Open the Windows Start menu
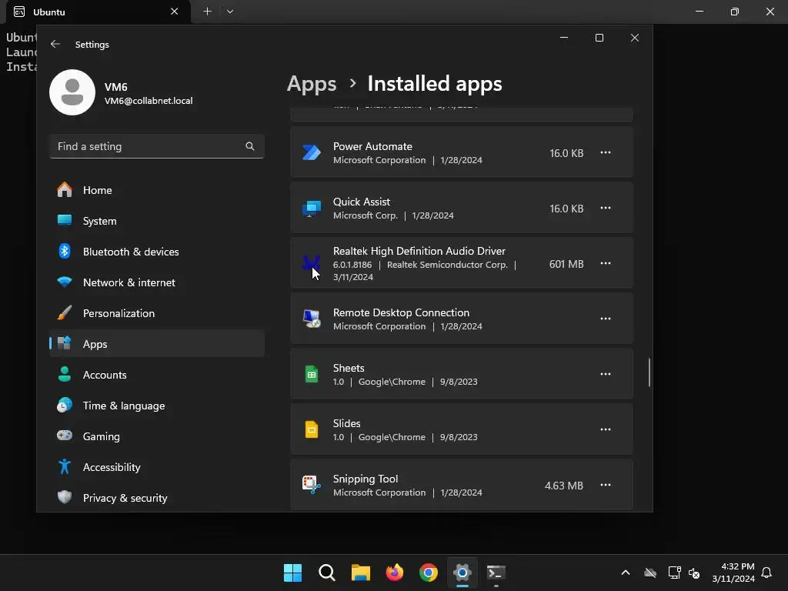 (x=292, y=573)
